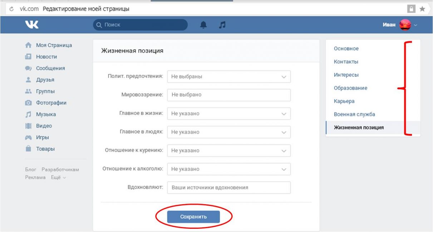
Task: Click the VK logo icon
Action: pyautogui.click(x=32, y=25)
